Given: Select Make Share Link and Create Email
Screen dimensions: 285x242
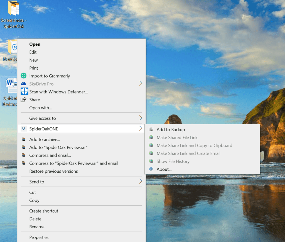Looking at the screenshot, I should coord(202,153).
